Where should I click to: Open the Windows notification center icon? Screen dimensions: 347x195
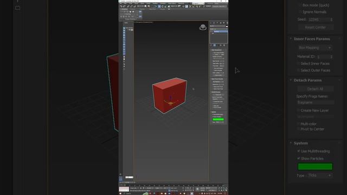(225, 193)
